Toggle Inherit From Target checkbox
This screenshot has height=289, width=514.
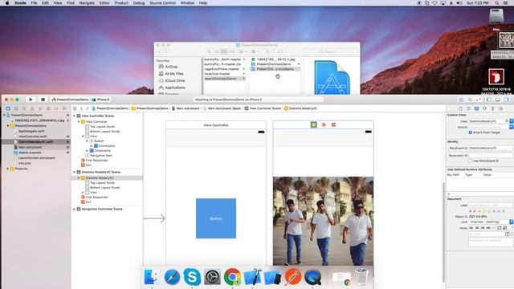(x=471, y=132)
